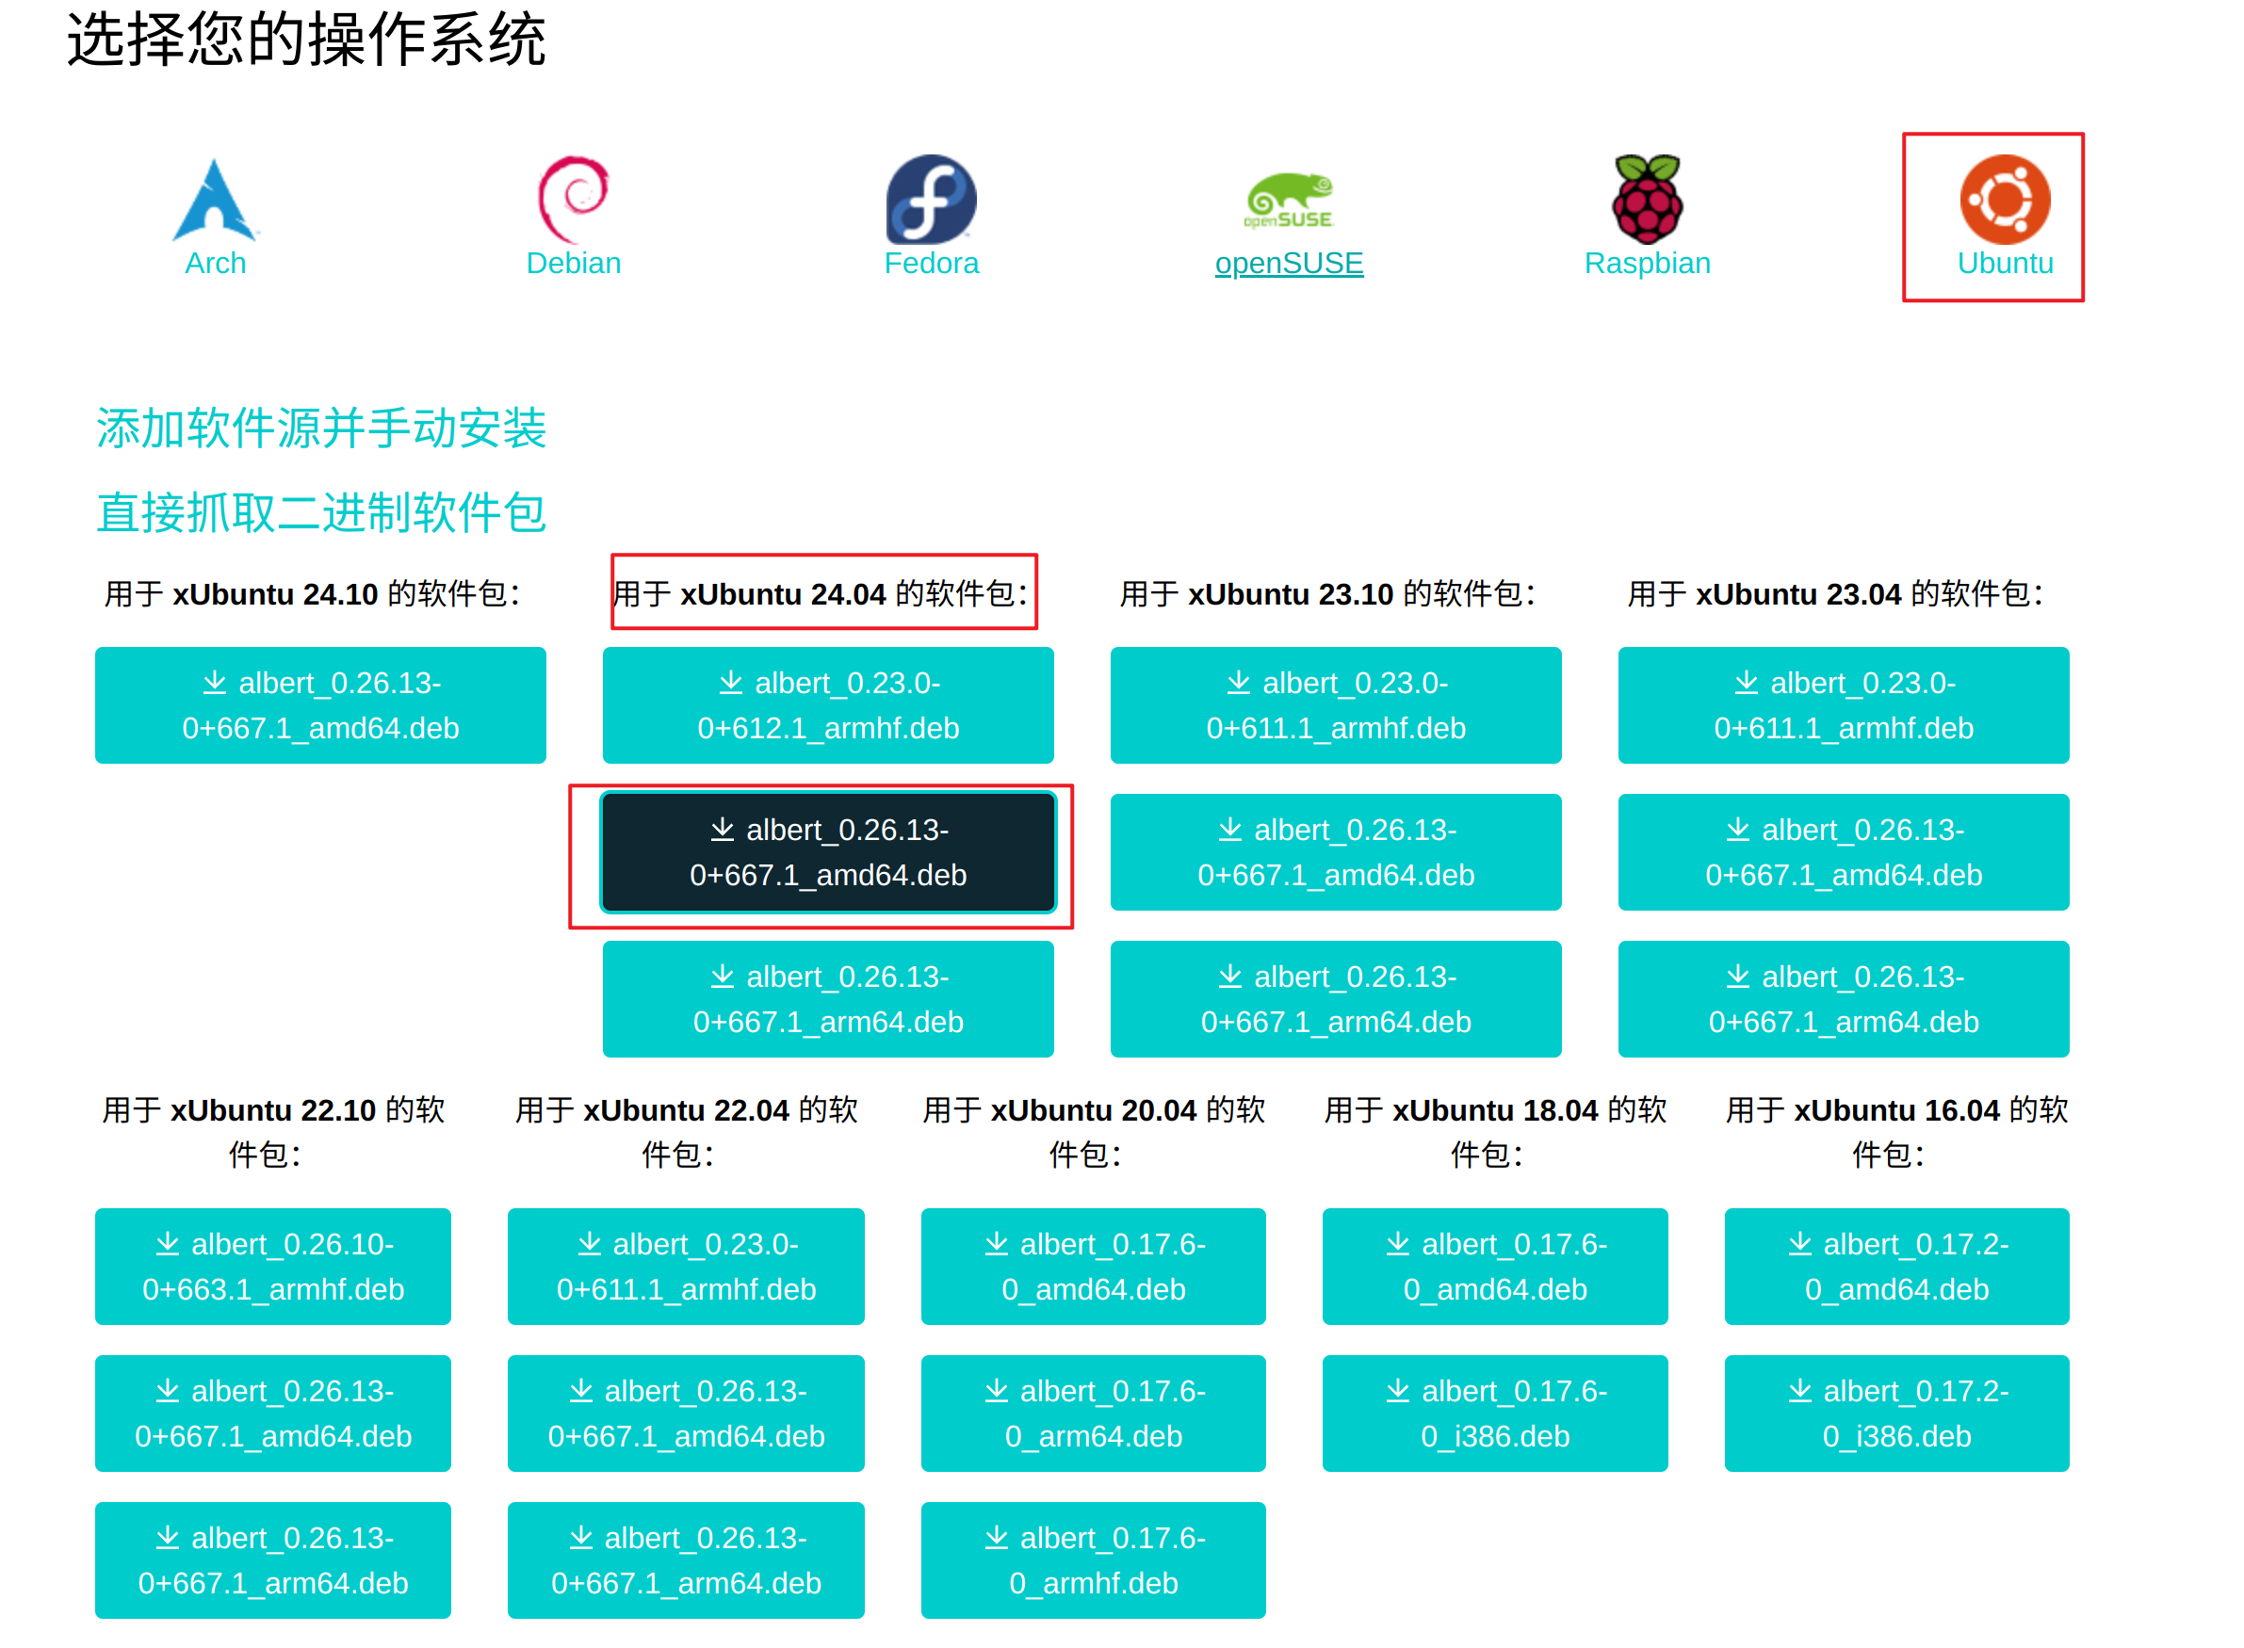Select the Arch Linux logo icon
The width and height of the screenshot is (2244, 1648).
(x=215, y=201)
